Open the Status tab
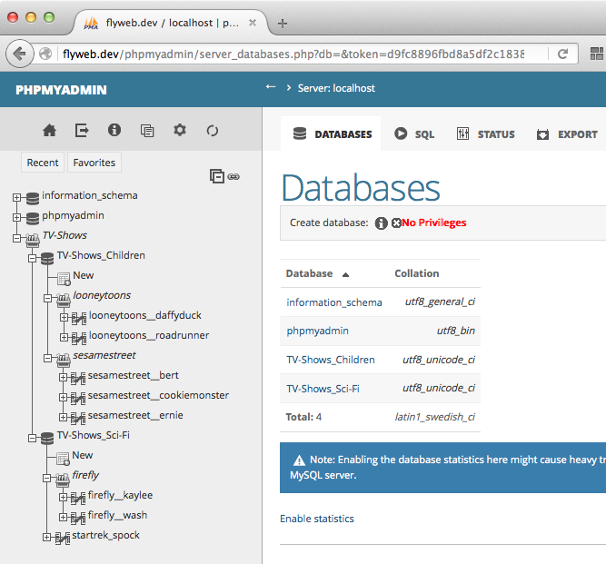This screenshot has height=564, width=606. (485, 134)
